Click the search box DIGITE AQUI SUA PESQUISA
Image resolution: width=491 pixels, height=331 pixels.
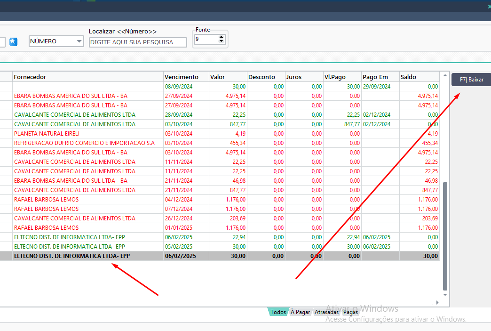[x=138, y=42]
